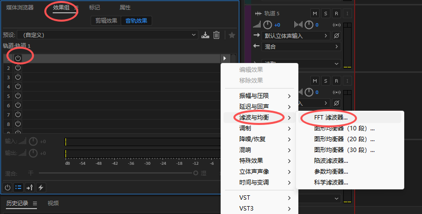Select 剪辑效果 button
The width and height of the screenshot is (422, 214).
106,21
